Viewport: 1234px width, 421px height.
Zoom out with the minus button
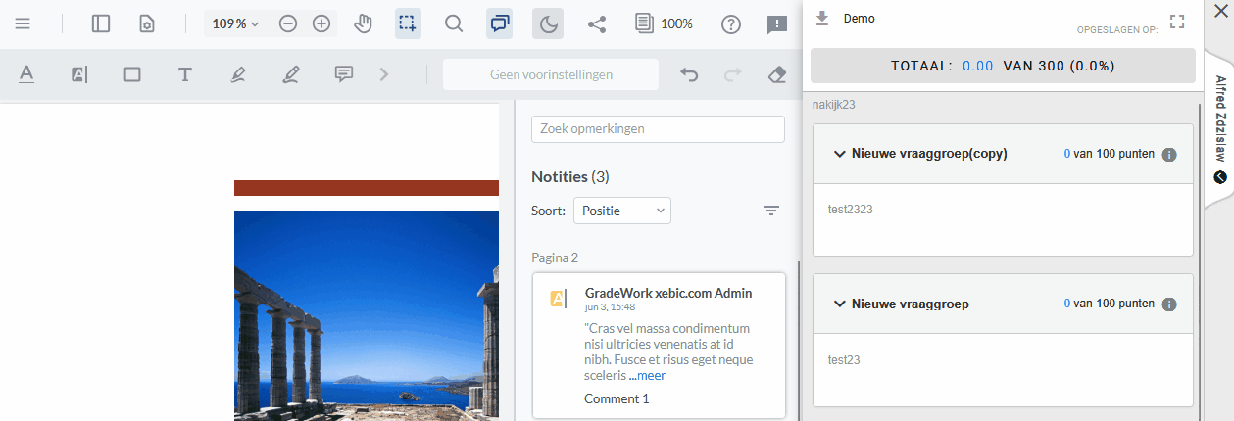click(x=288, y=23)
